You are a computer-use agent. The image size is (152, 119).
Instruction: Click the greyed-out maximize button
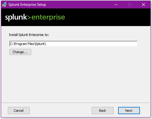pyautogui.click(x=130, y=5)
